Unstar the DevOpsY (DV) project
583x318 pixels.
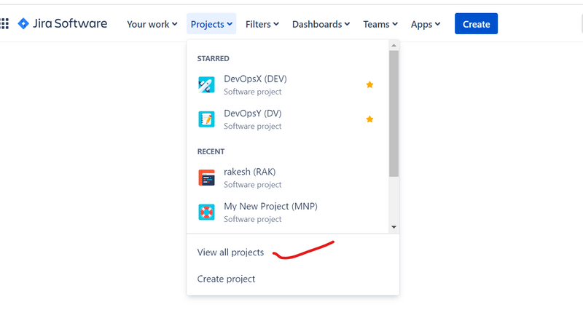pos(369,119)
